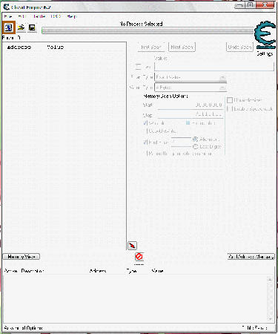The image size is (278, 334).
Task: Click Add Address Manually button
Action: [251, 257]
